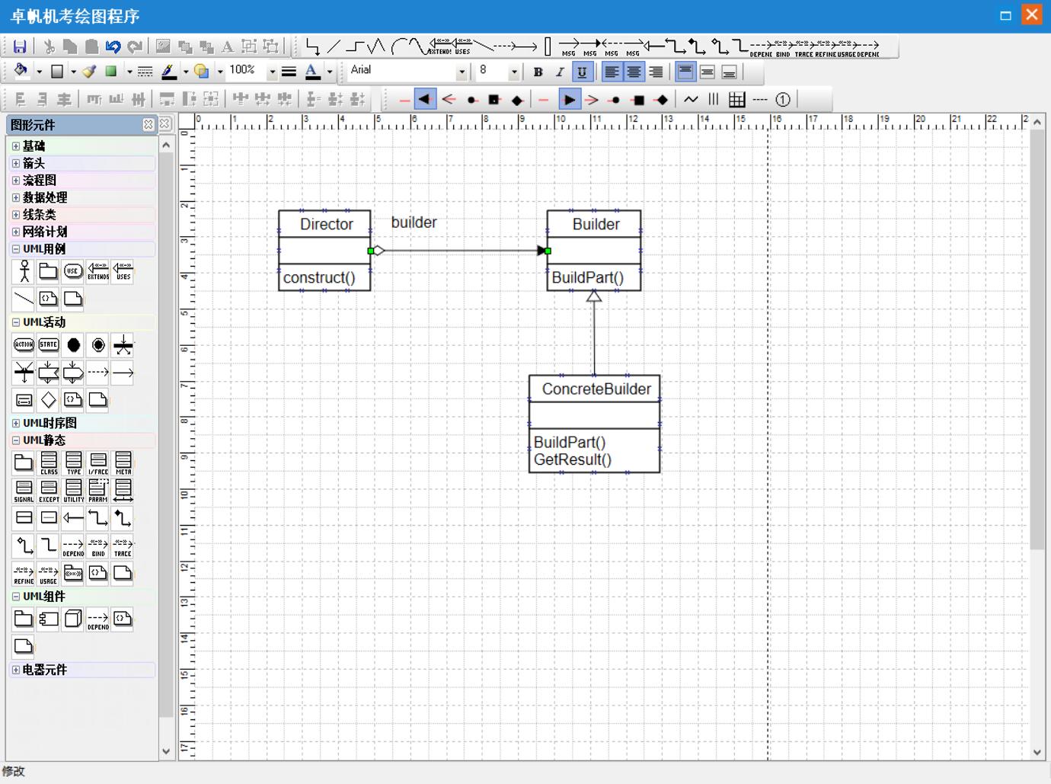The image size is (1051, 784).
Task: Open the font color A picker
Action: coord(312,72)
